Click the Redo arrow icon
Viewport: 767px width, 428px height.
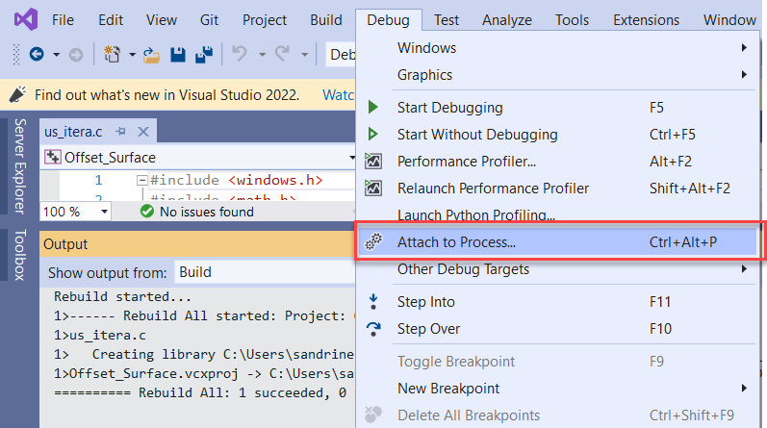click(282, 54)
